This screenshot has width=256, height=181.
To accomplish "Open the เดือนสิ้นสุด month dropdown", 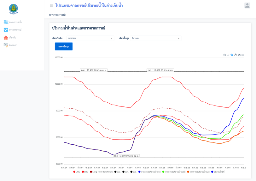I will pyautogui.click(x=155, y=38).
